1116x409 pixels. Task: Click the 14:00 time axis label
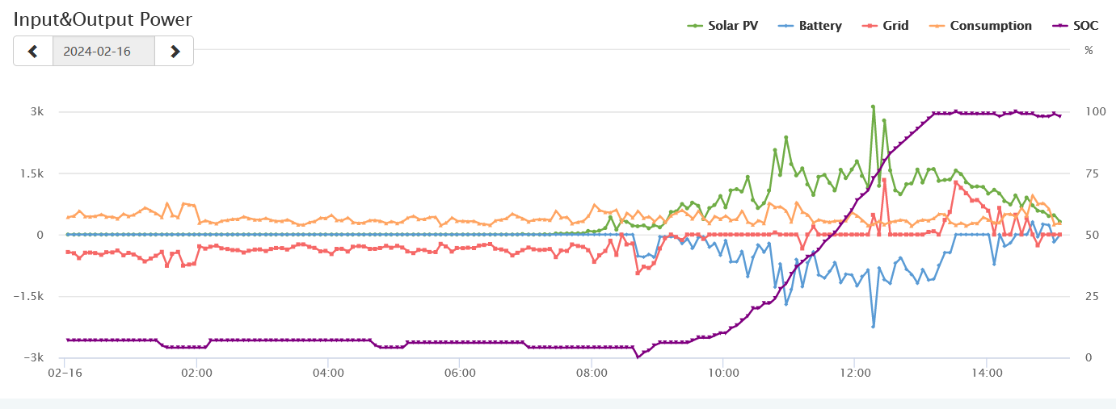(987, 373)
